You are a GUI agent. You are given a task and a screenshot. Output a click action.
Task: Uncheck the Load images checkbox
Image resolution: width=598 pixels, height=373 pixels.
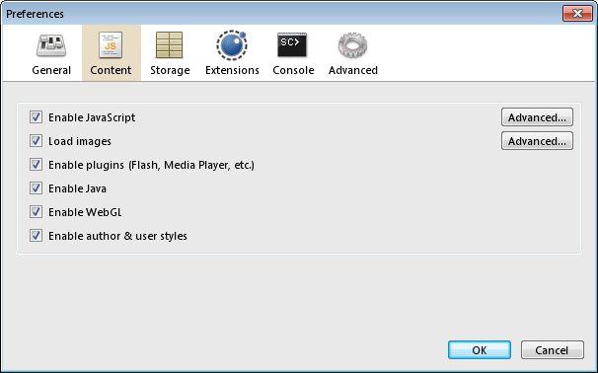[x=36, y=141]
